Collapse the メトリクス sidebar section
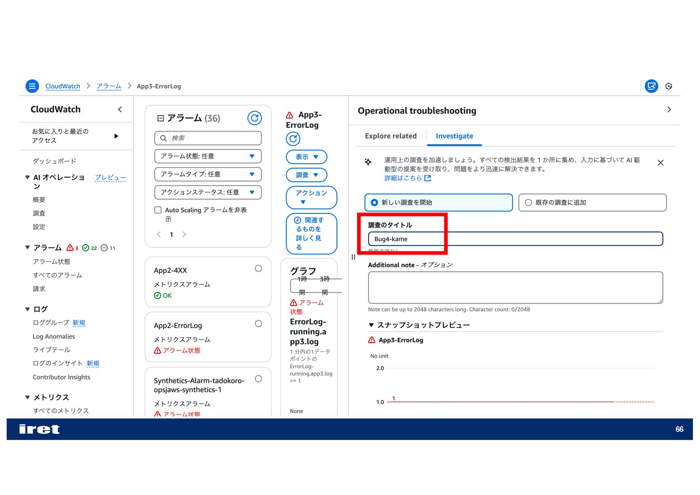 click(27, 397)
